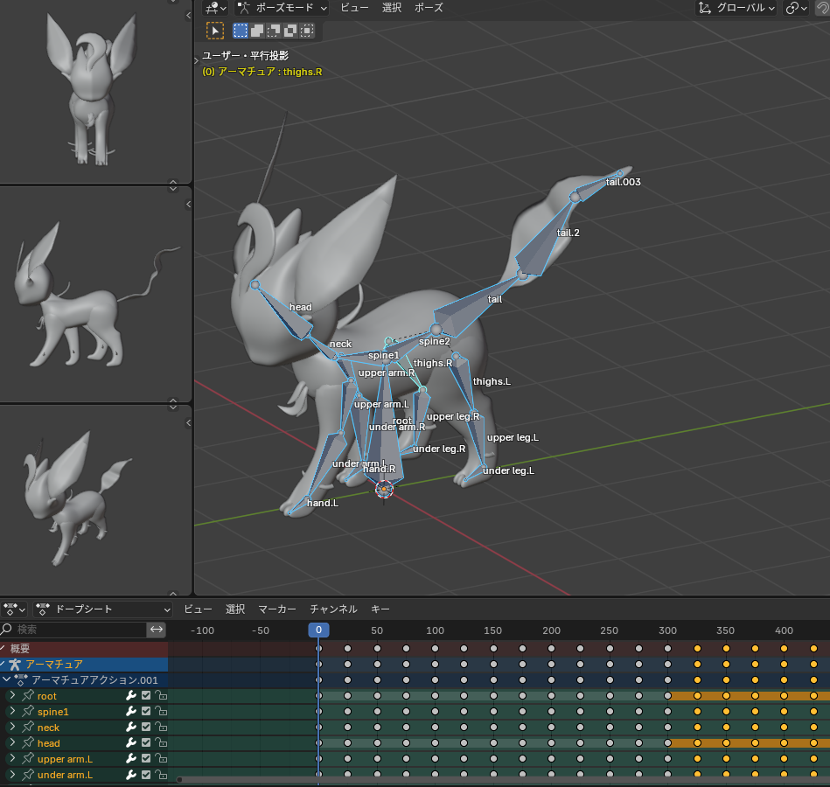Click the wrench modifier icon on root channel

coord(131,696)
